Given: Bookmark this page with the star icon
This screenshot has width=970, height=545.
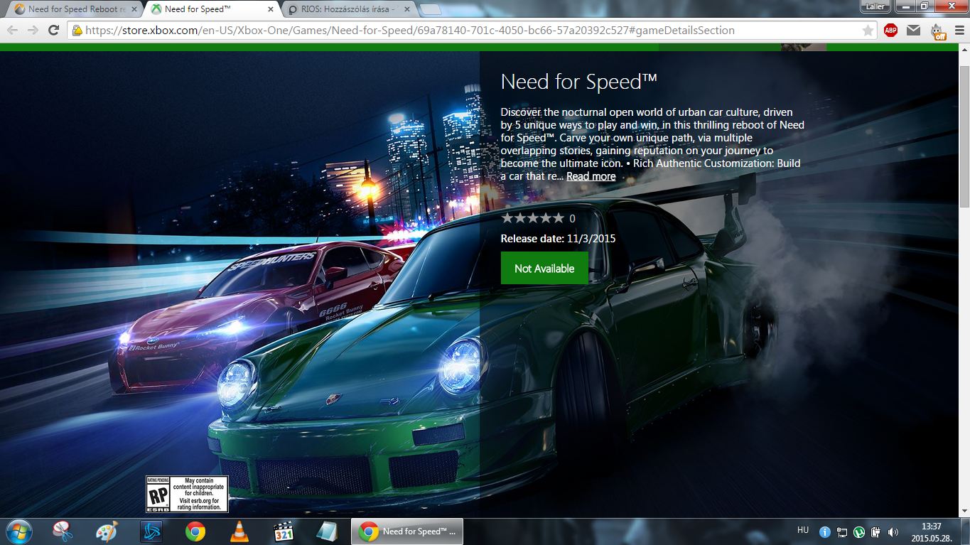Looking at the screenshot, I should click(x=868, y=31).
